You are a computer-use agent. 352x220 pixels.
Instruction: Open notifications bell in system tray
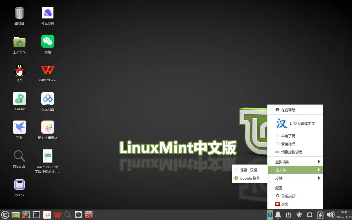point(278,215)
